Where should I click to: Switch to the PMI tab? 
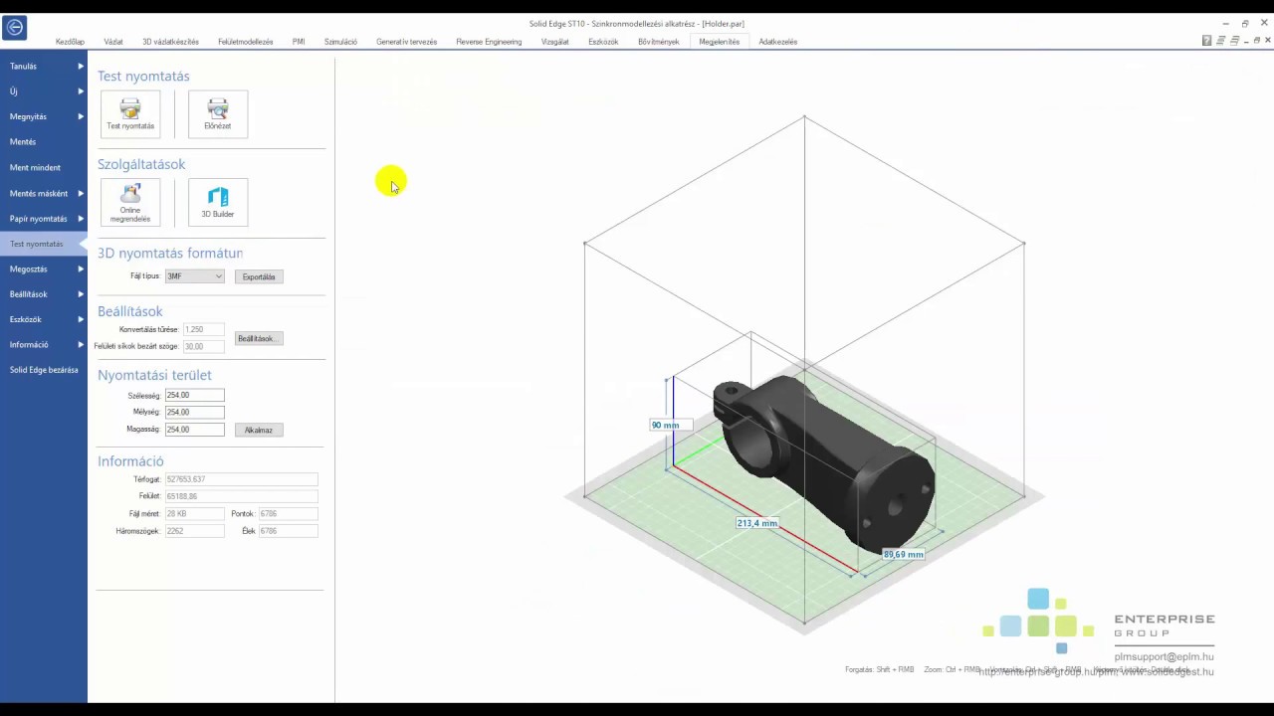pos(299,42)
